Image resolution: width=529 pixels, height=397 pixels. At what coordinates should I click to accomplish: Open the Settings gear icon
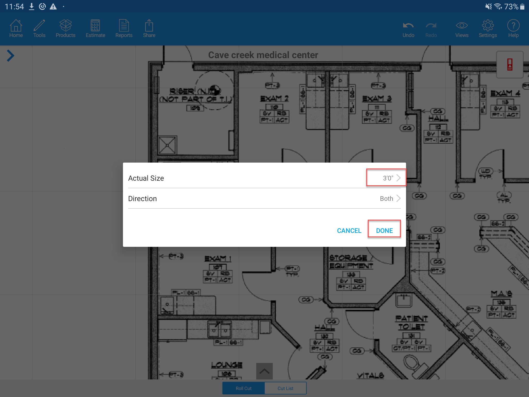pos(487,28)
